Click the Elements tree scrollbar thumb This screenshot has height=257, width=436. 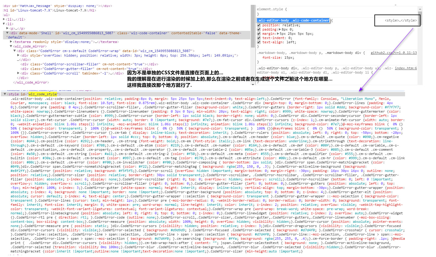click(253, 26)
